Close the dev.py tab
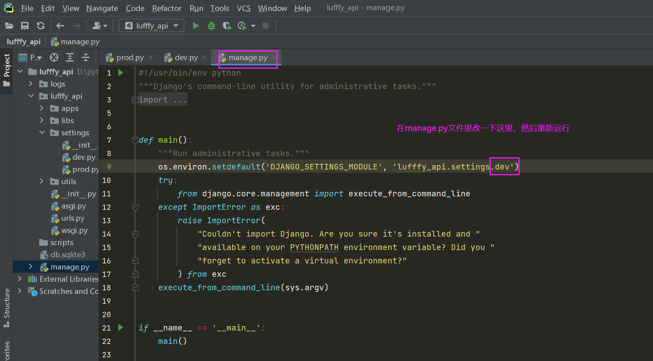 coord(205,58)
